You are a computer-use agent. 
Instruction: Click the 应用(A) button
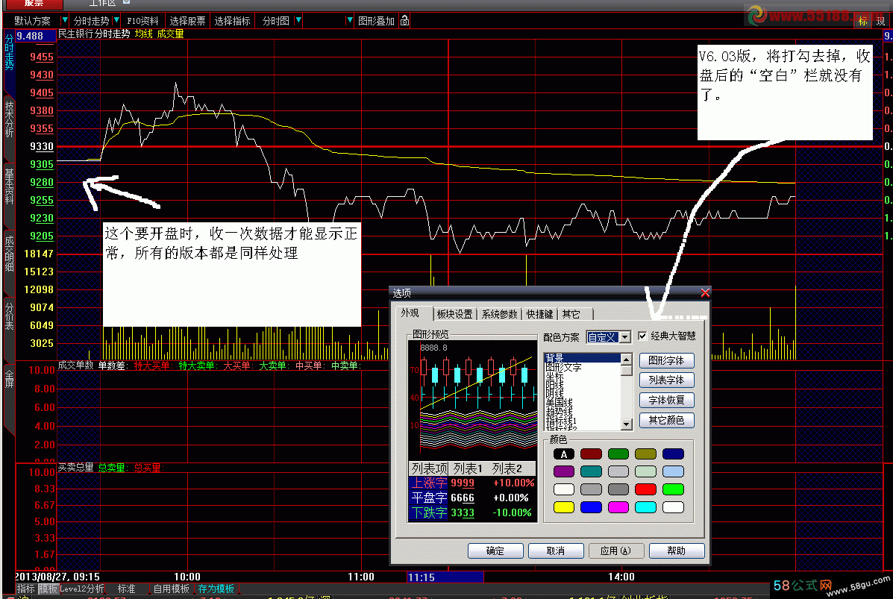(615, 551)
